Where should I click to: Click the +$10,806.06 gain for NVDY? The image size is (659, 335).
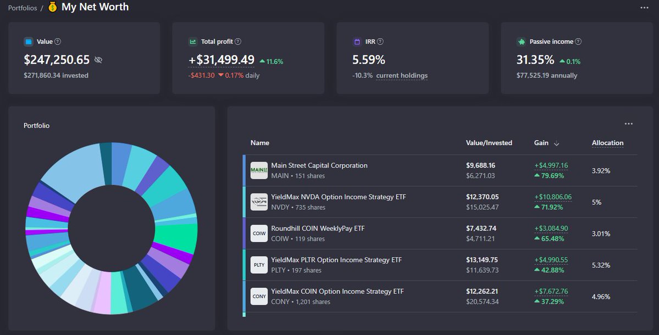coord(553,197)
